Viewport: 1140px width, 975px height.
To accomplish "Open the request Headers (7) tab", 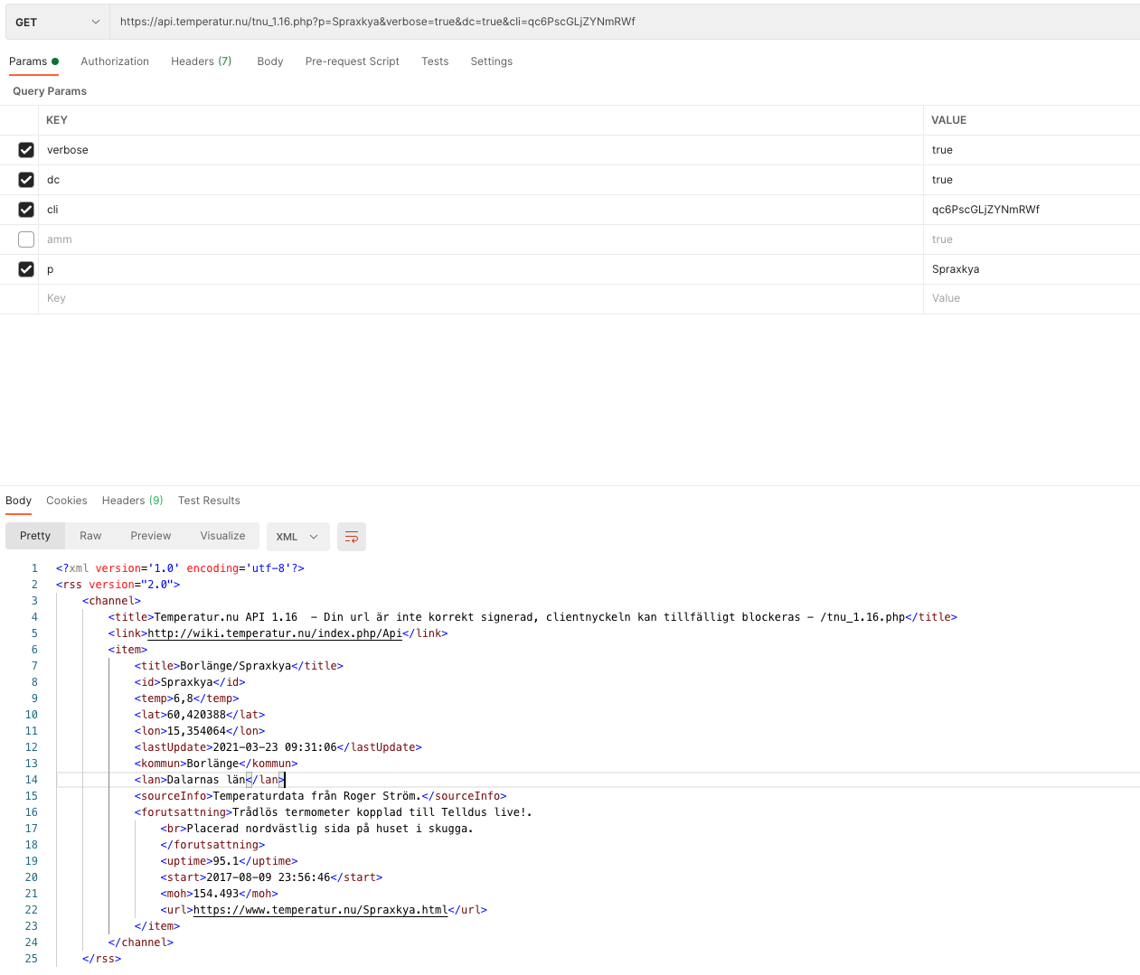I will point(201,61).
